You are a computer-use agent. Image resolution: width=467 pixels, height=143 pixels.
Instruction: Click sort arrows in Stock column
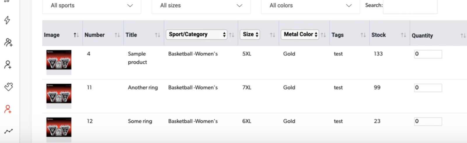(x=403, y=35)
